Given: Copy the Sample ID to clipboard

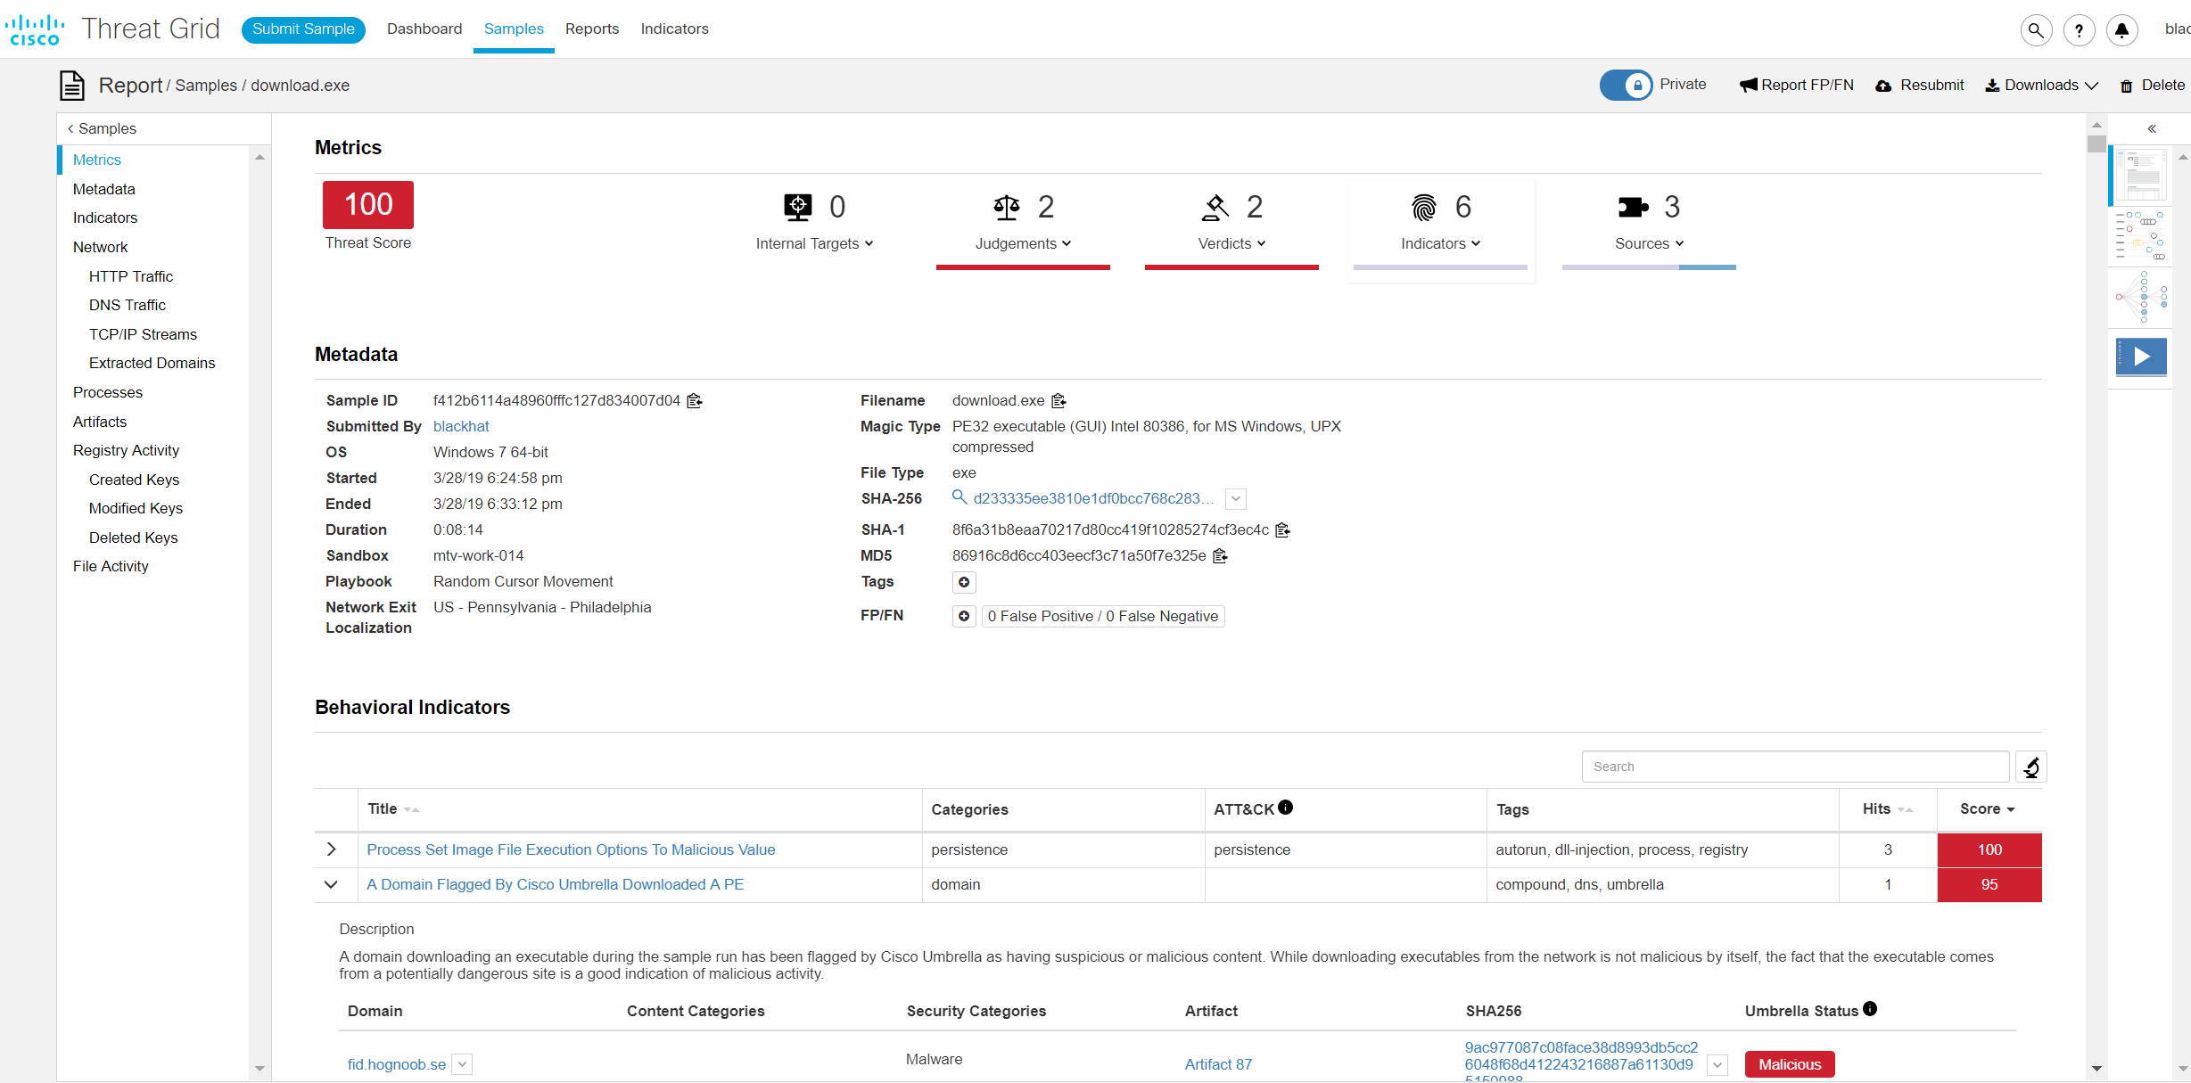Looking at the screenshot, I should tap(695, 401).
